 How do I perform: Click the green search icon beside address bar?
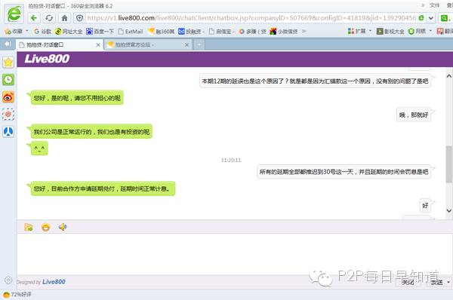click(445, 18)
